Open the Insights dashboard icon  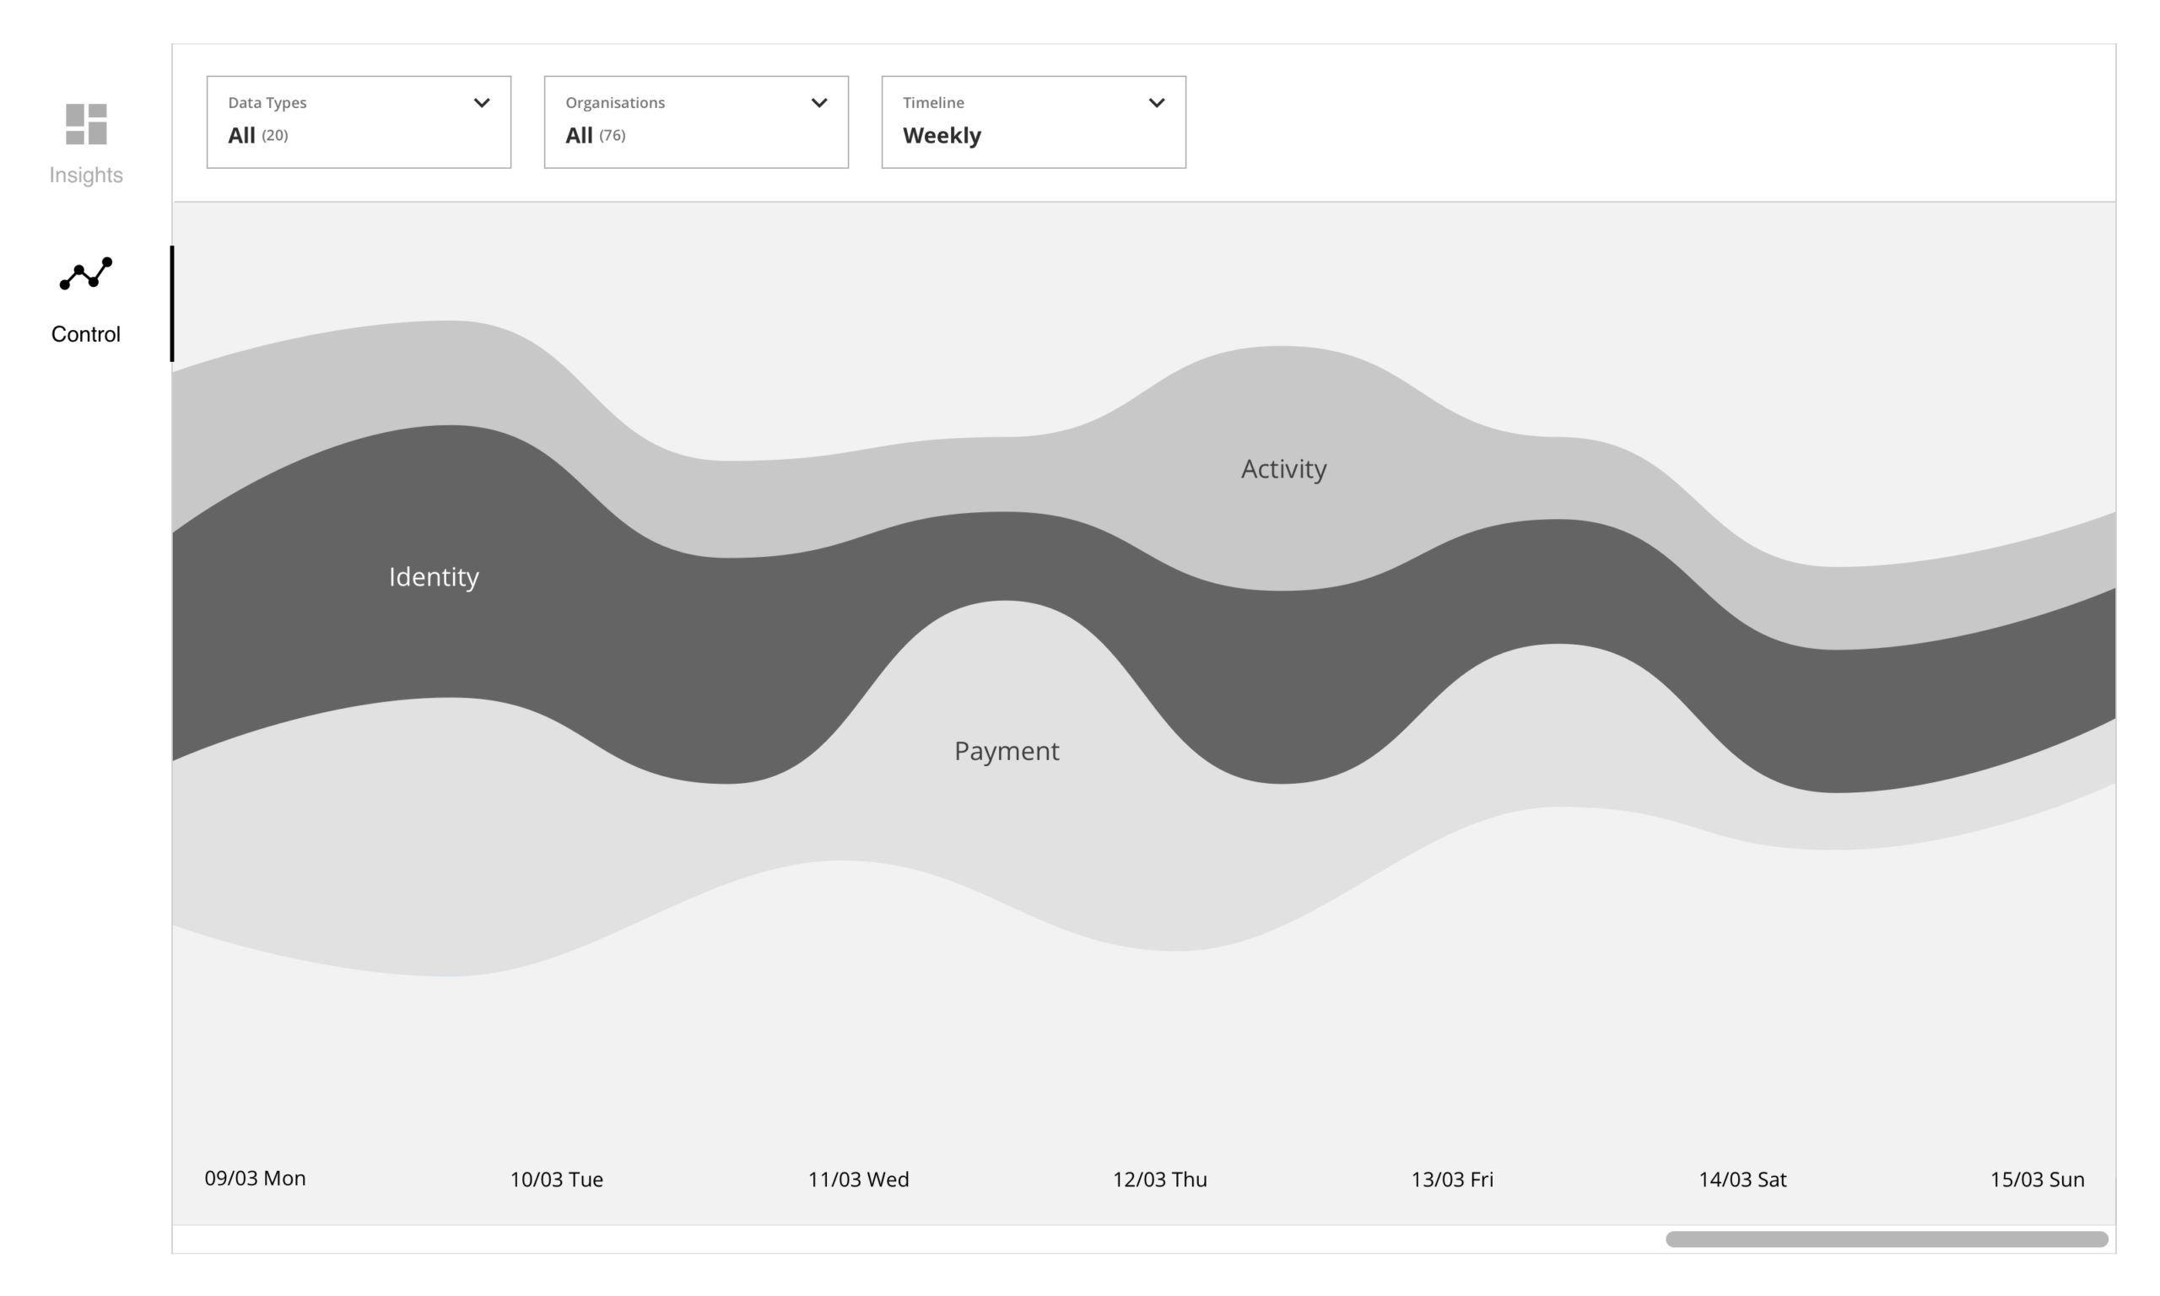coord(86,124)
